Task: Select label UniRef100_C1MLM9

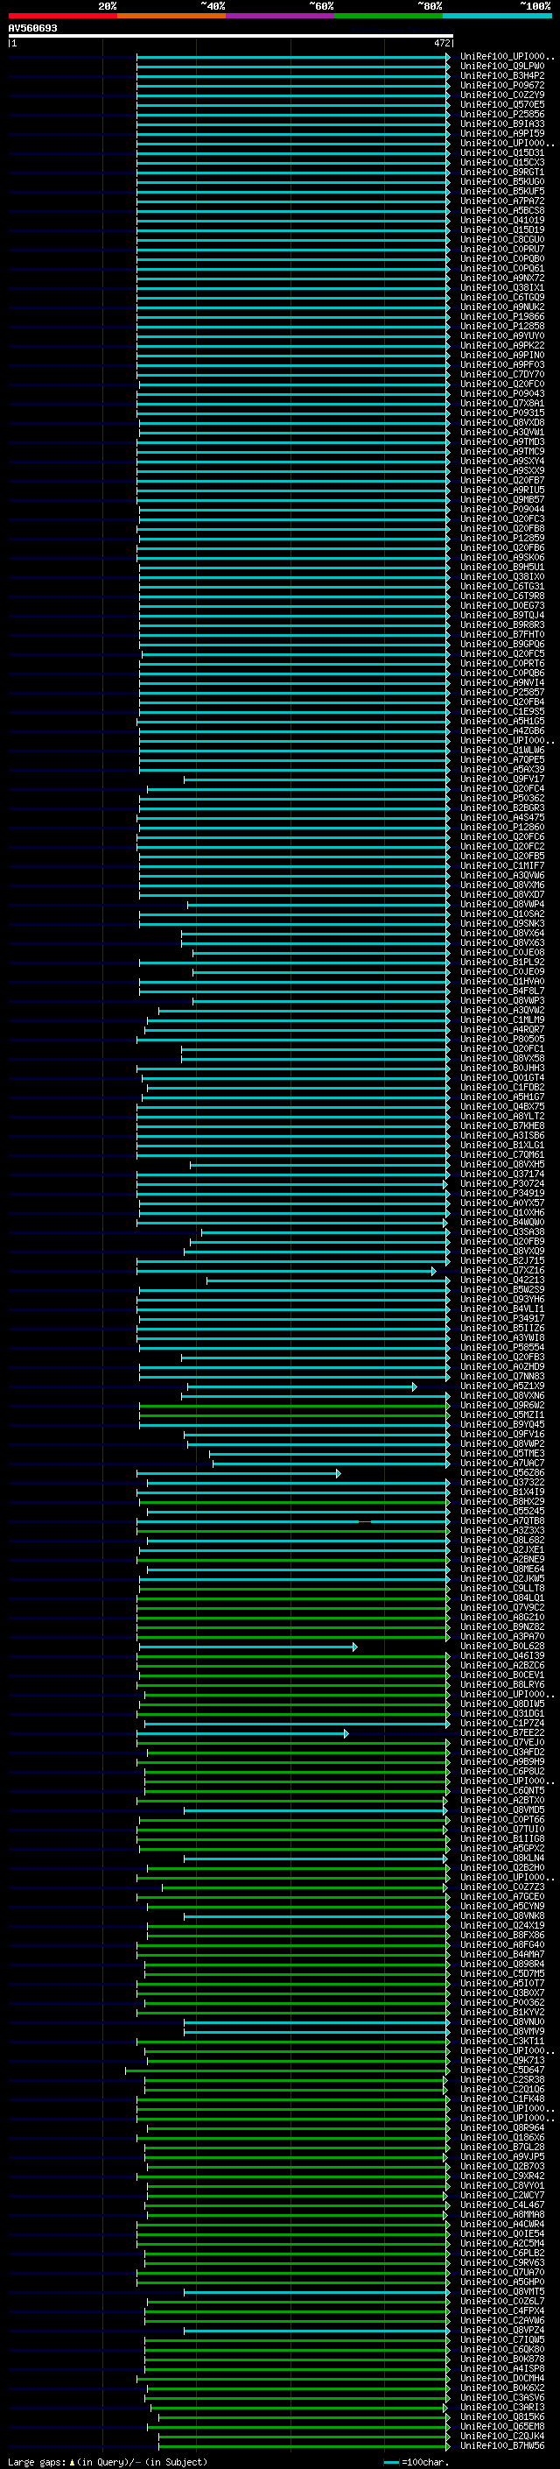Action: click(x=502, y=1019)
